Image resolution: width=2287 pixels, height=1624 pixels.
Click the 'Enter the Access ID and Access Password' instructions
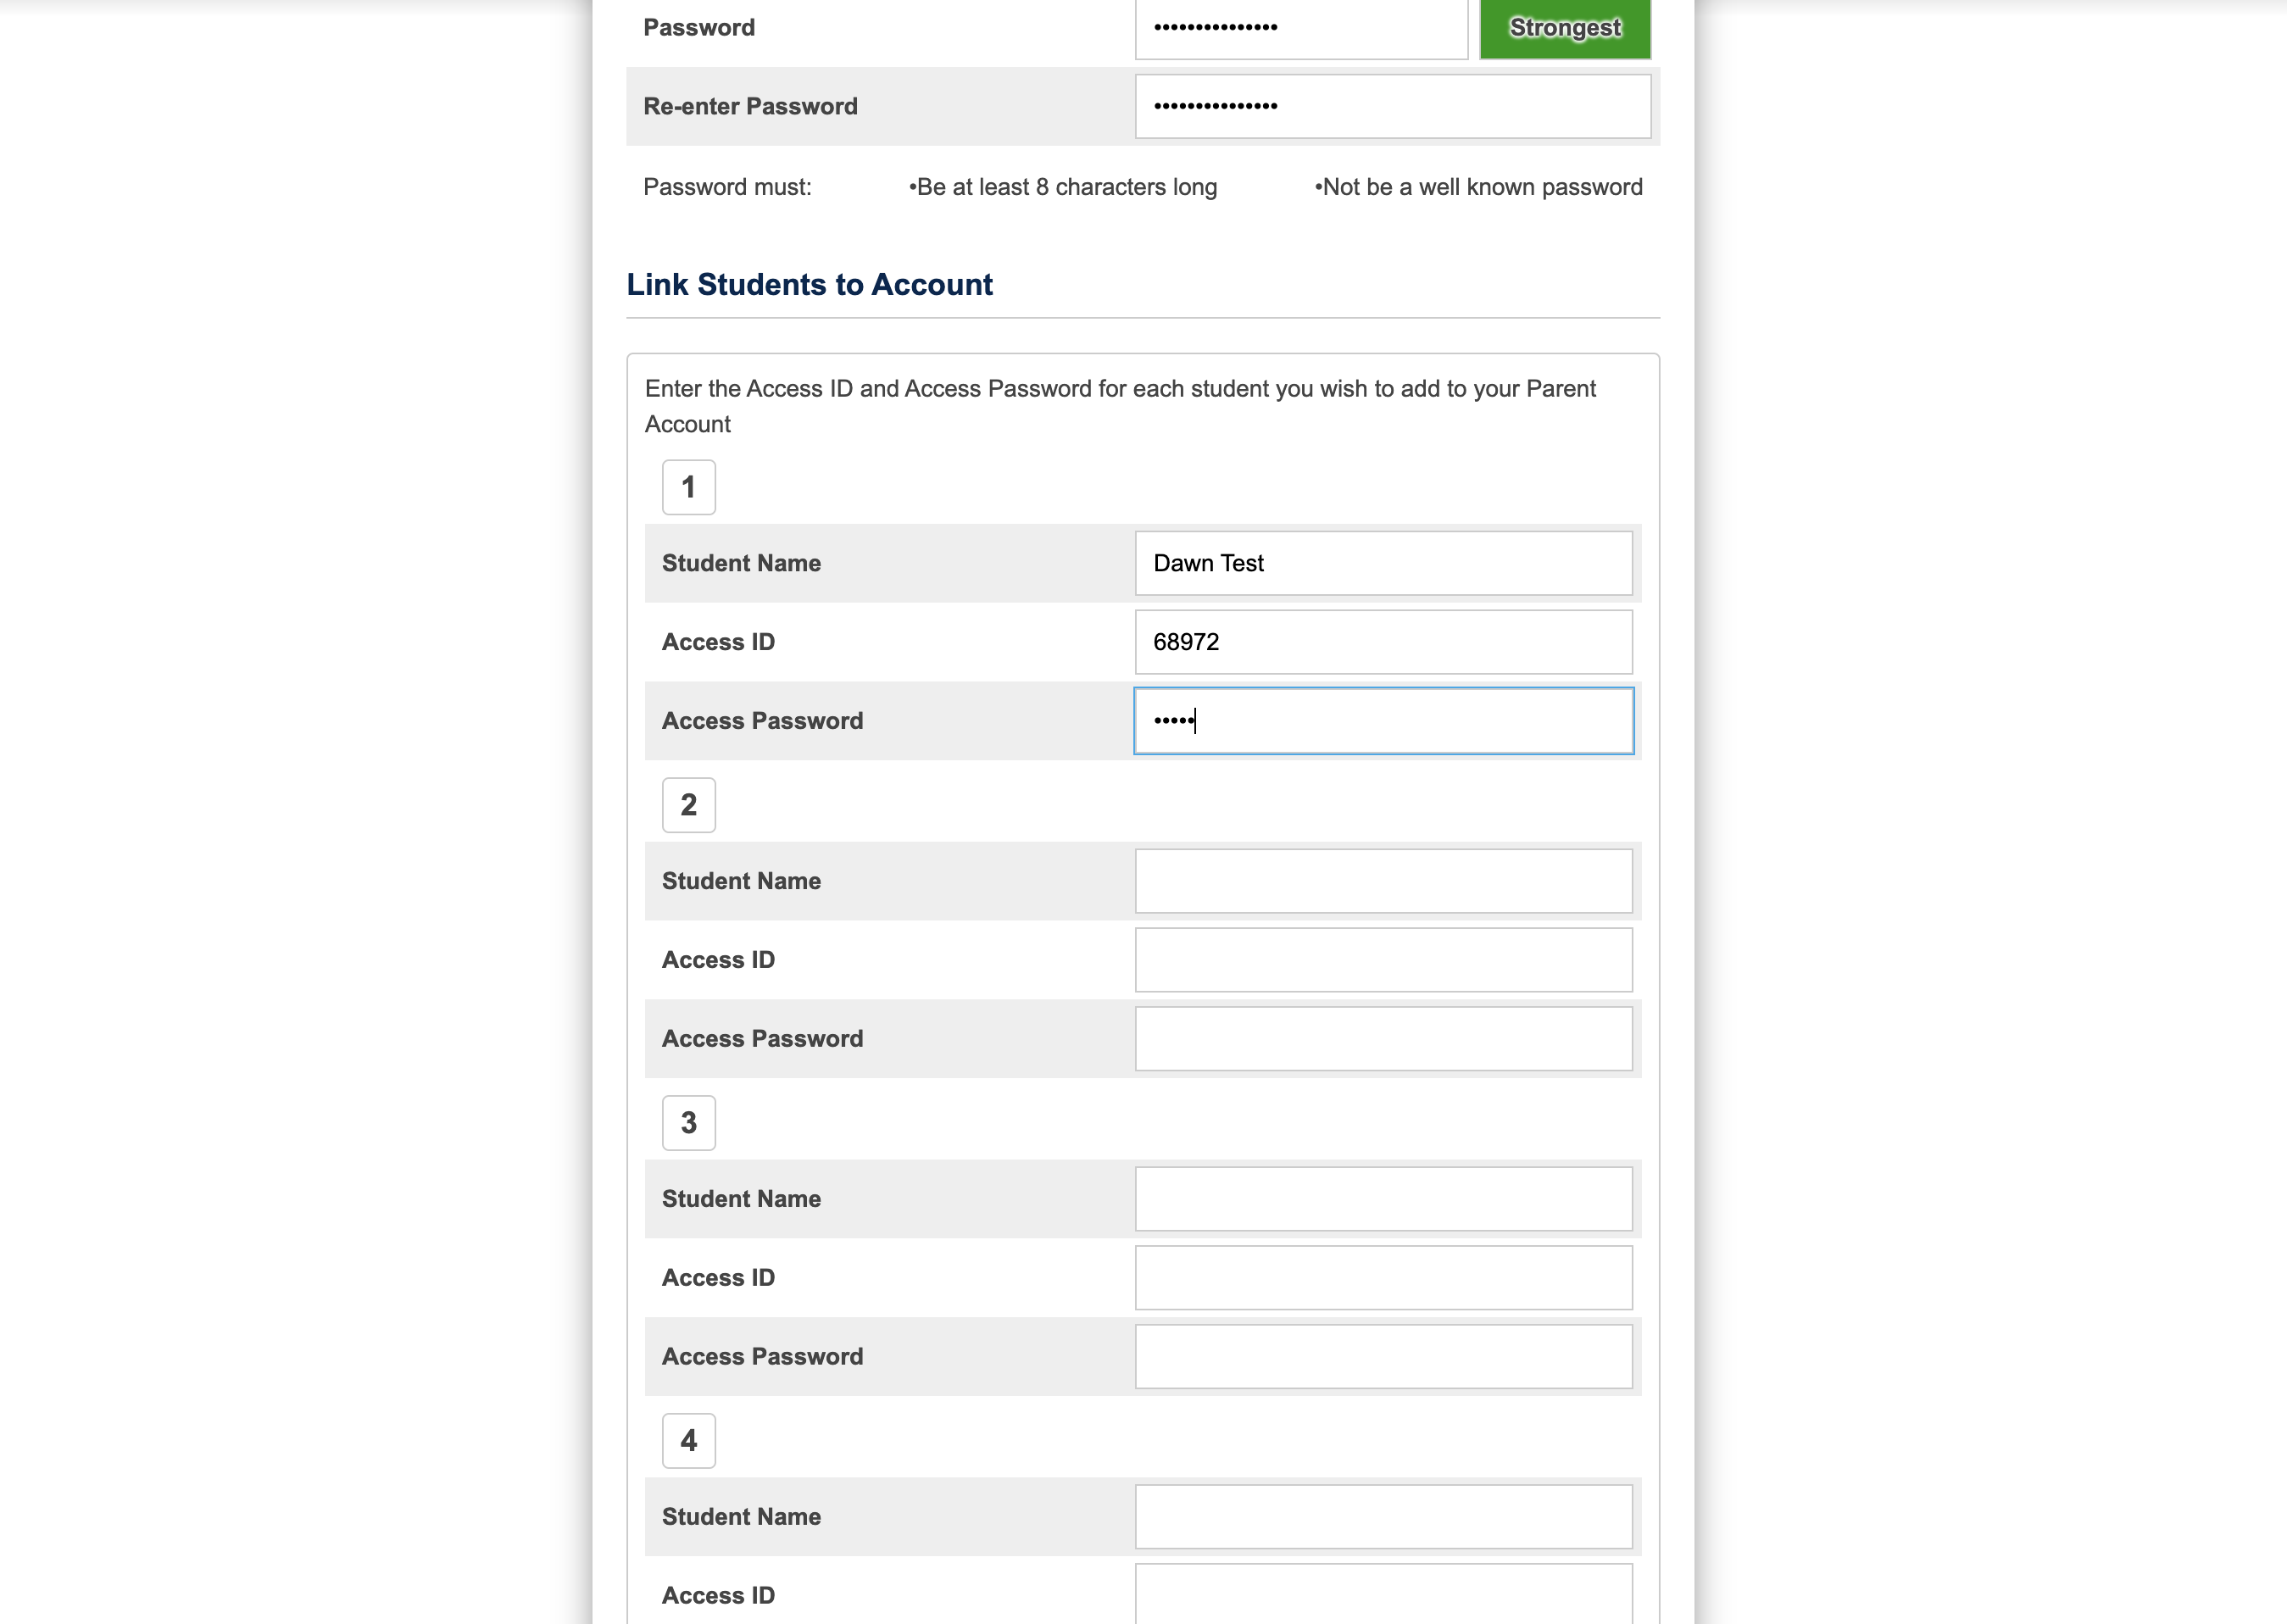(x=1120, y=406)
